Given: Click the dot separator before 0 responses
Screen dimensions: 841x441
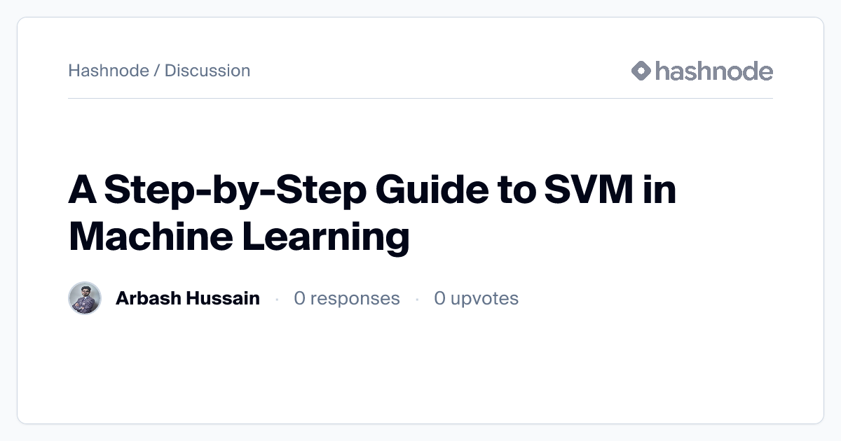Looking at the screenshot, I should click(277, 299).
